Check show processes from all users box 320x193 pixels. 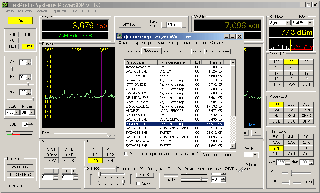click(126, 154)
